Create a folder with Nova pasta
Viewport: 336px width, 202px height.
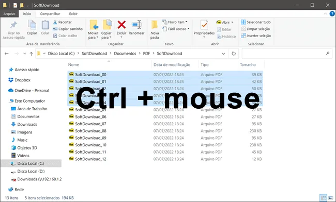pyautogui.click(x=155, y=29)
